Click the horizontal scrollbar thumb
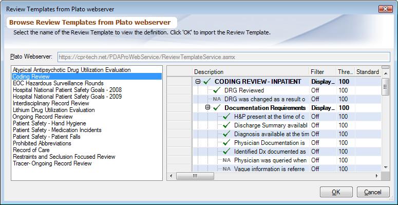The height and width of the screenshot is (205, 398). point(195,176)
